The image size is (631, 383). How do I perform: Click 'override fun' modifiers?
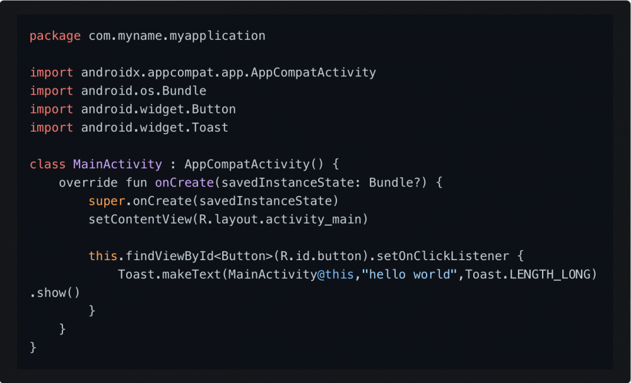pyautogui.click(x=103, y=183)
